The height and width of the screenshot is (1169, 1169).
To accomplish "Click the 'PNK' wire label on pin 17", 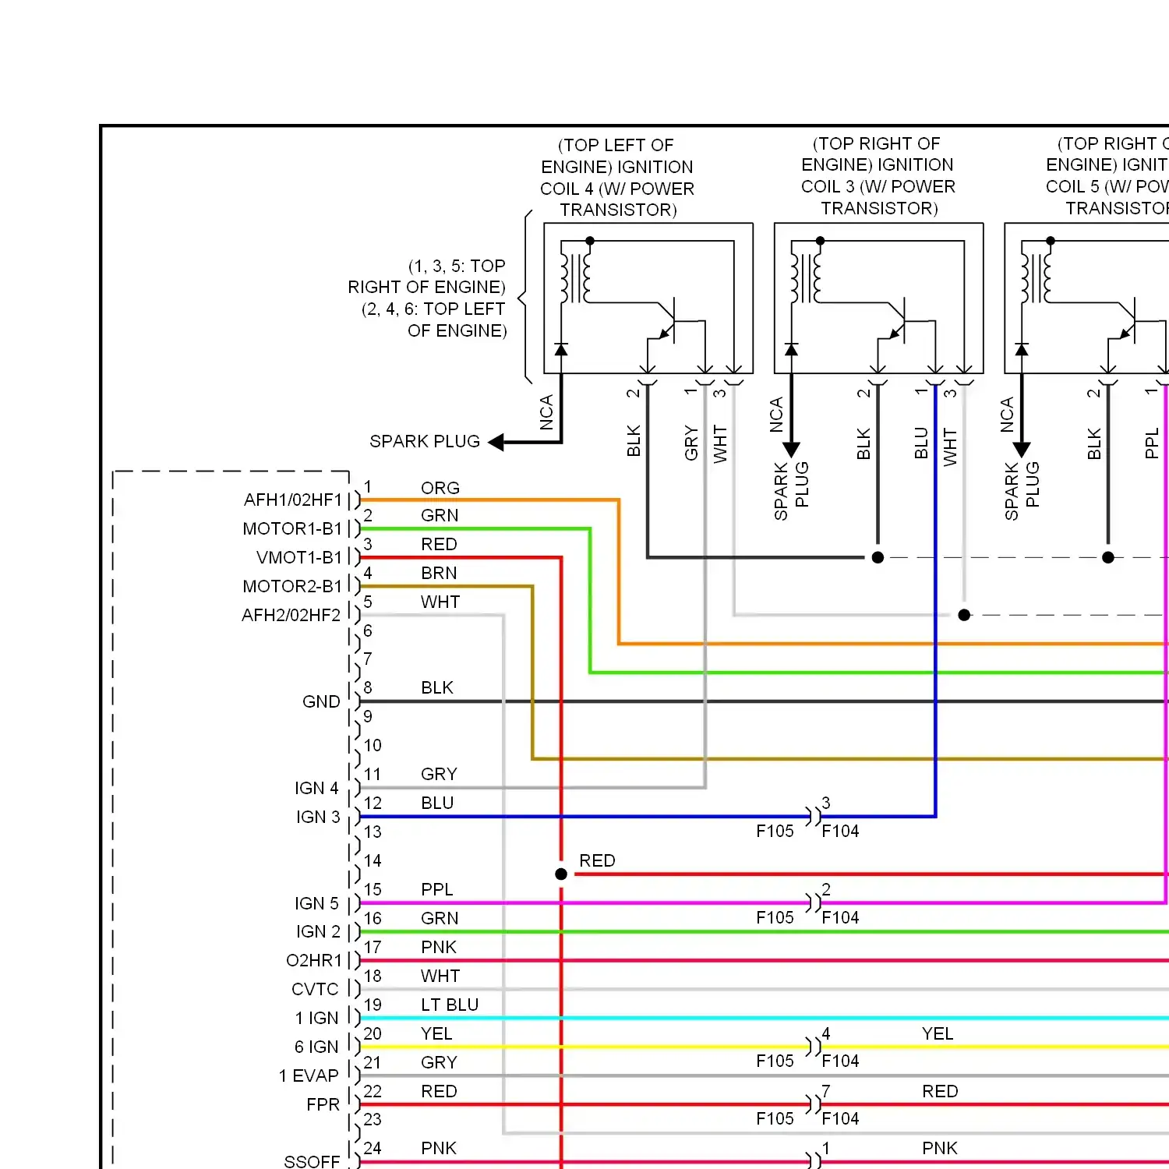I will [439, 947].
